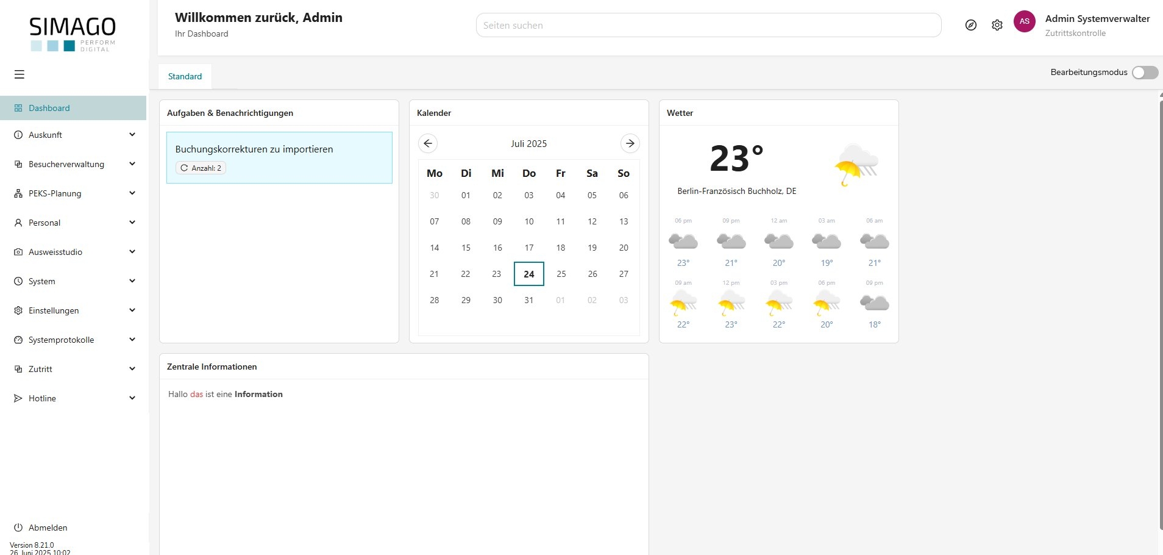The height and width of the screenshot is (555, 1163).
Task: Click the Einstellungen gear icon in sidebar
Action: pyautogui.click(x=18, y=310)
